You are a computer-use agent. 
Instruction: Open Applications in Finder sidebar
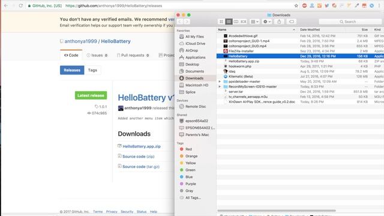pos(195,58)
